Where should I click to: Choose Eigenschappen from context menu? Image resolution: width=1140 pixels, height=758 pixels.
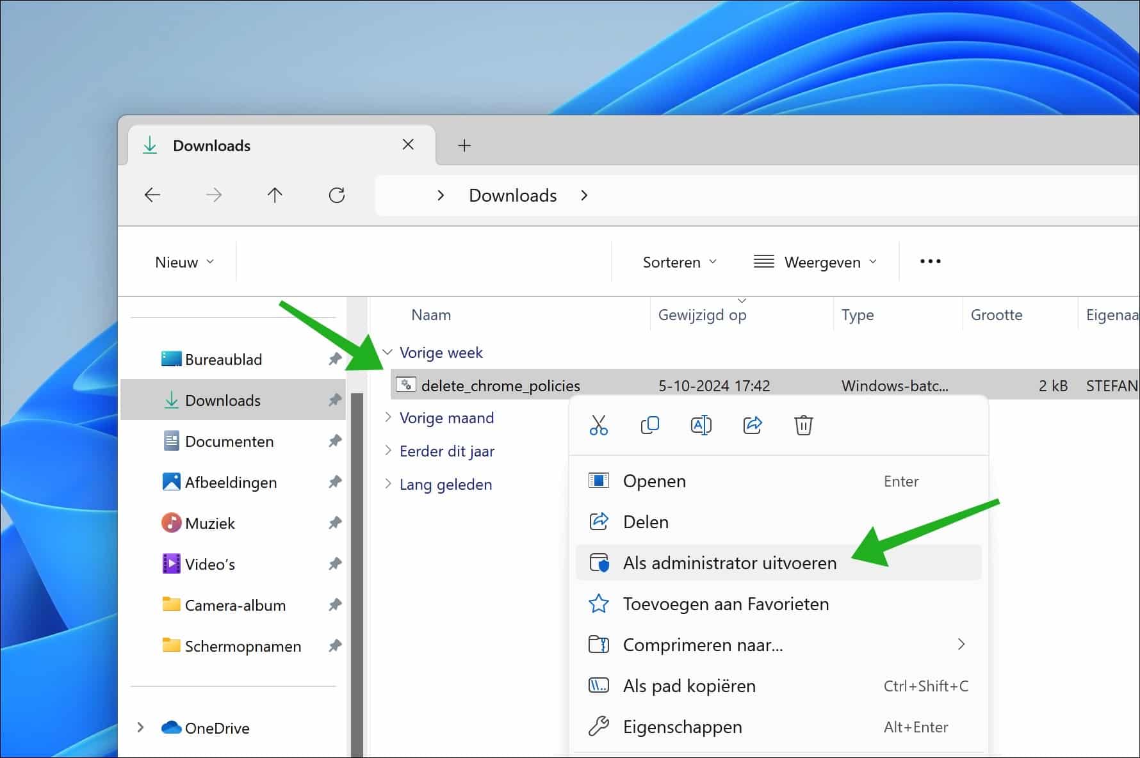click(x=682, y=727)
